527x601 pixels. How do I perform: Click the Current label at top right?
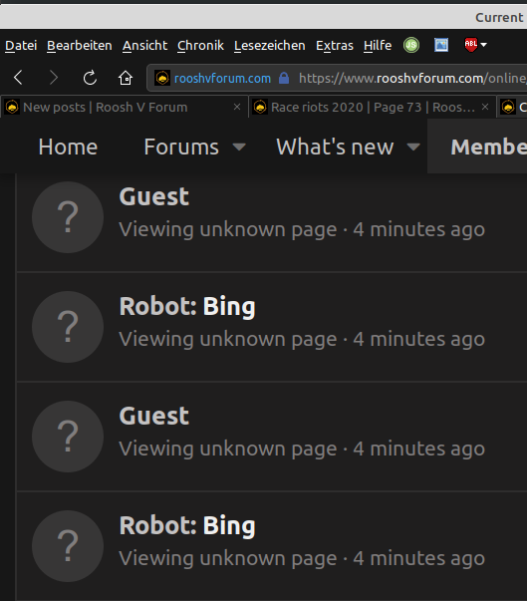click(x=499, y=17)
